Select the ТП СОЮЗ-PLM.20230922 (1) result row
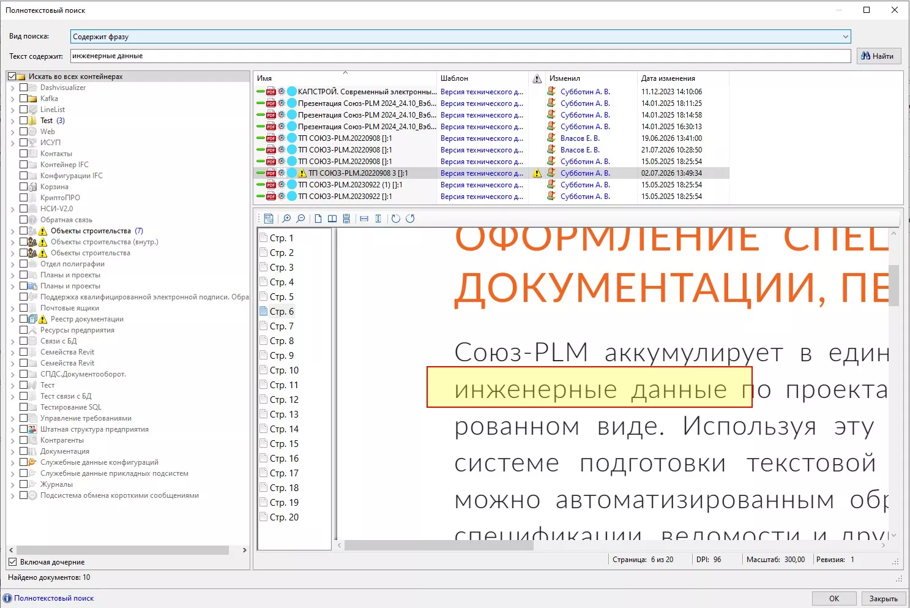The height and width of the screenshot is (608, 910). (491, 185)
